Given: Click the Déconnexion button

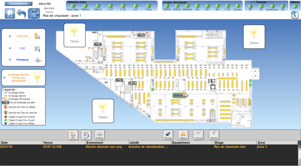Looking at the screenshot, I should 18,4.
